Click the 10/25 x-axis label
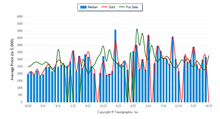The width and height of the screenshot is (220, 119). 209,106
